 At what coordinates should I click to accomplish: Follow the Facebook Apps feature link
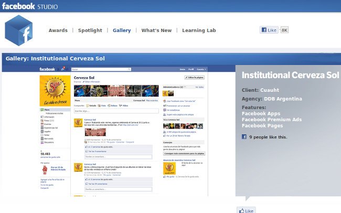(x=261, y=113)
